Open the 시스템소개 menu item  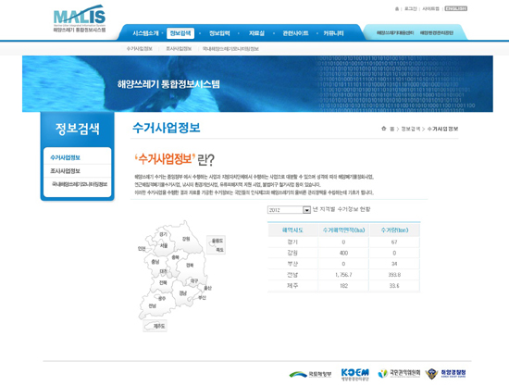click(145, 33)
